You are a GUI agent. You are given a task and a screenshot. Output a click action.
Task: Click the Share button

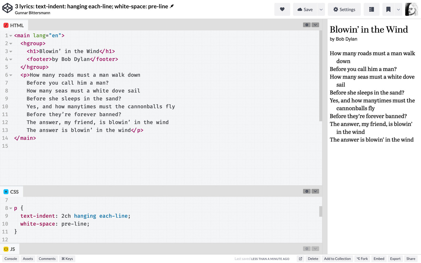point(411,259)
